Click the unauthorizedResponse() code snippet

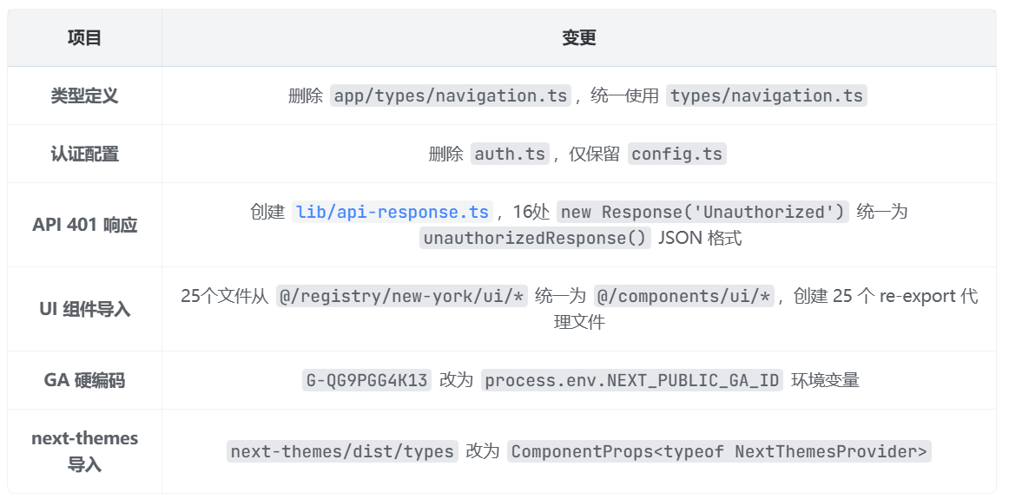pos(535,239)
